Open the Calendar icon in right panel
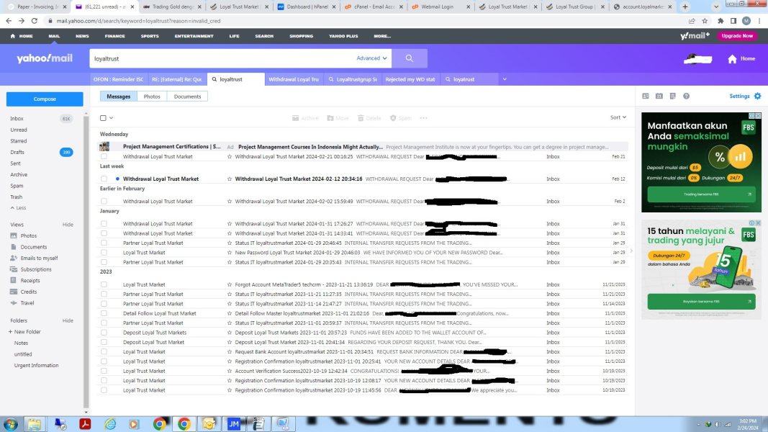This screenshot has height=432, width=768. (659, 96)
